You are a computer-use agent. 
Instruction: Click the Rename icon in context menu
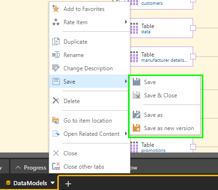(56, 55)
